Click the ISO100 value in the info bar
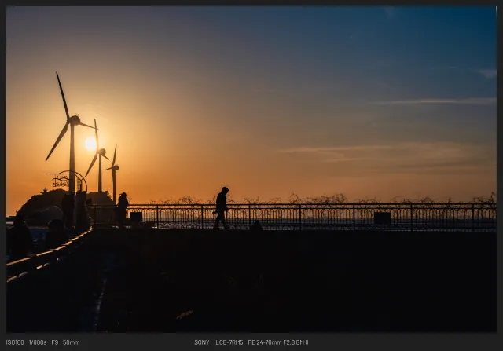Viewport: 503px width, 351px height. click(15, 342)
